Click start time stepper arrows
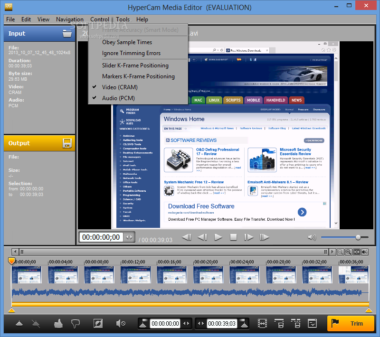Image resolution: width=380 pixels, height=337 pixels. 186,323
